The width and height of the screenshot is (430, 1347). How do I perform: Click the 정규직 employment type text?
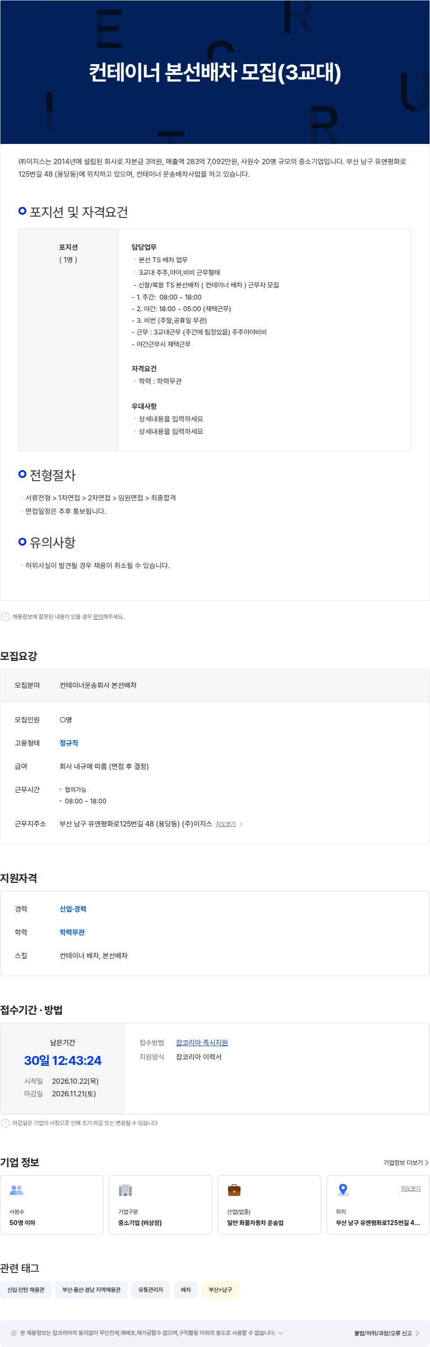69,743
